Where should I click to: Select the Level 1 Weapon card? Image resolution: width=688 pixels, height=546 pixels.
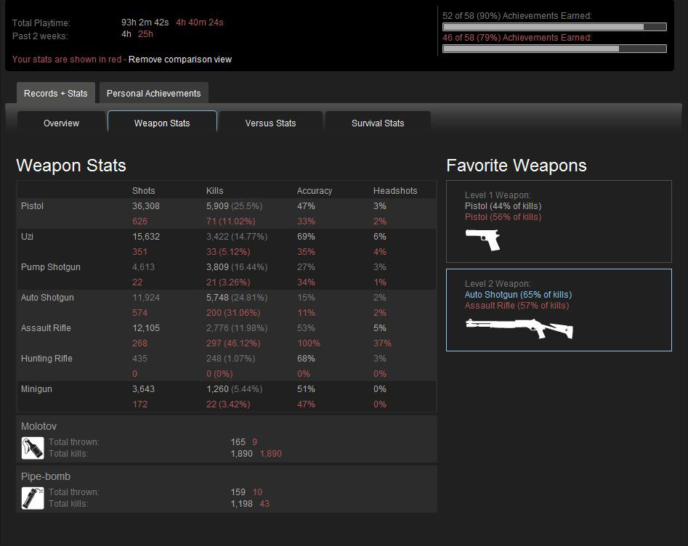(559, 221)
